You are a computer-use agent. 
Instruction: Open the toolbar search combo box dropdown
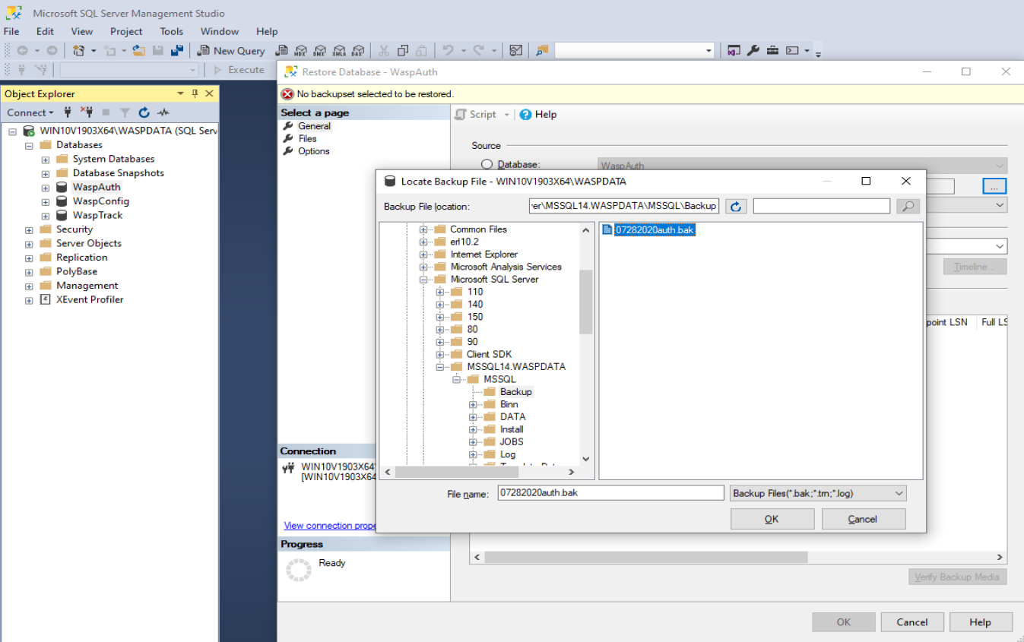click(x=709, y=50)
